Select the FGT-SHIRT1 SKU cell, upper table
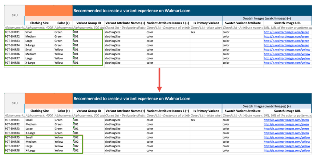The image size is (317, 159). tap(14, 32)
